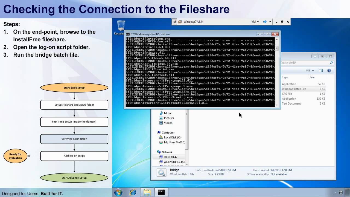
Task: Click the cmd window scroll up arrow
Action: [x=277, y=39]
